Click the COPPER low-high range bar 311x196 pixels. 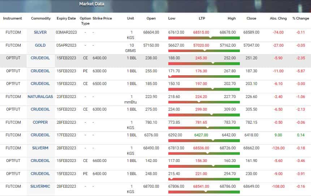pyautogui.click(x=204, y=128)
